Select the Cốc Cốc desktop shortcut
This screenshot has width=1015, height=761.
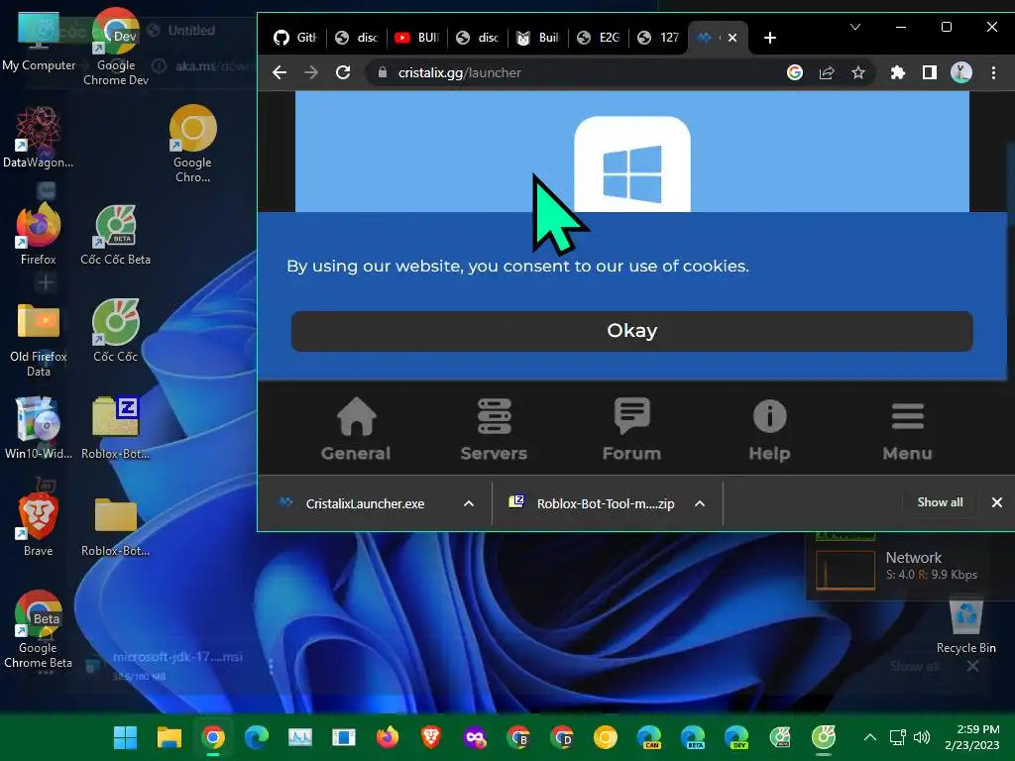click(115, 330)
